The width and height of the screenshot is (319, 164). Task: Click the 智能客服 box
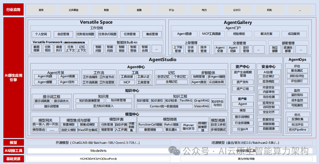[122, 49]
